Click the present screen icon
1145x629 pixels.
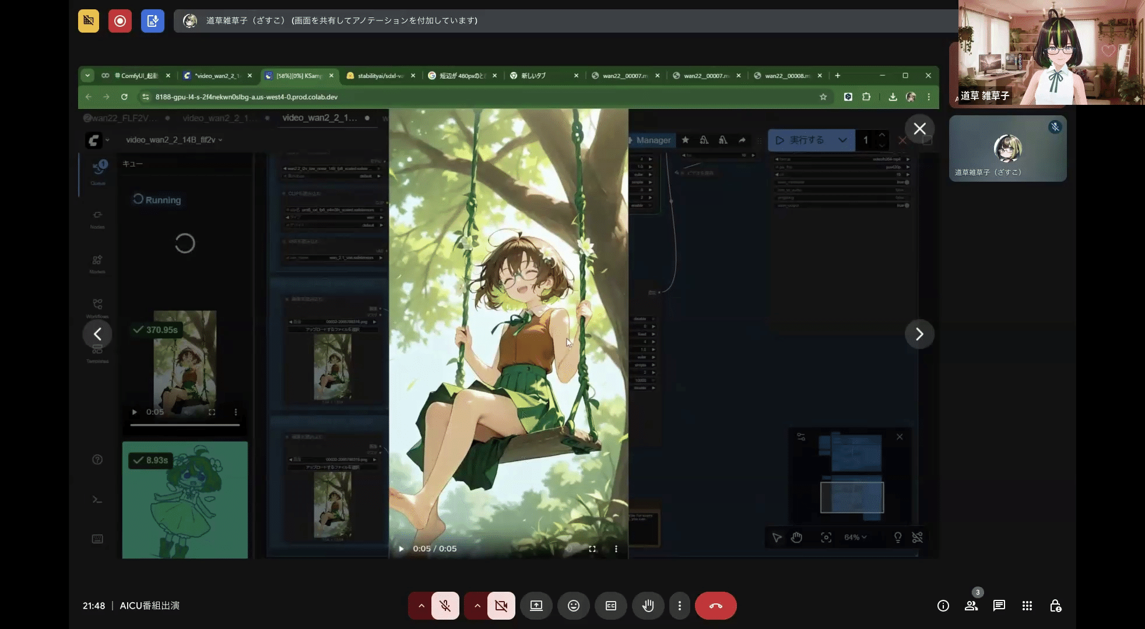[536, 606]
